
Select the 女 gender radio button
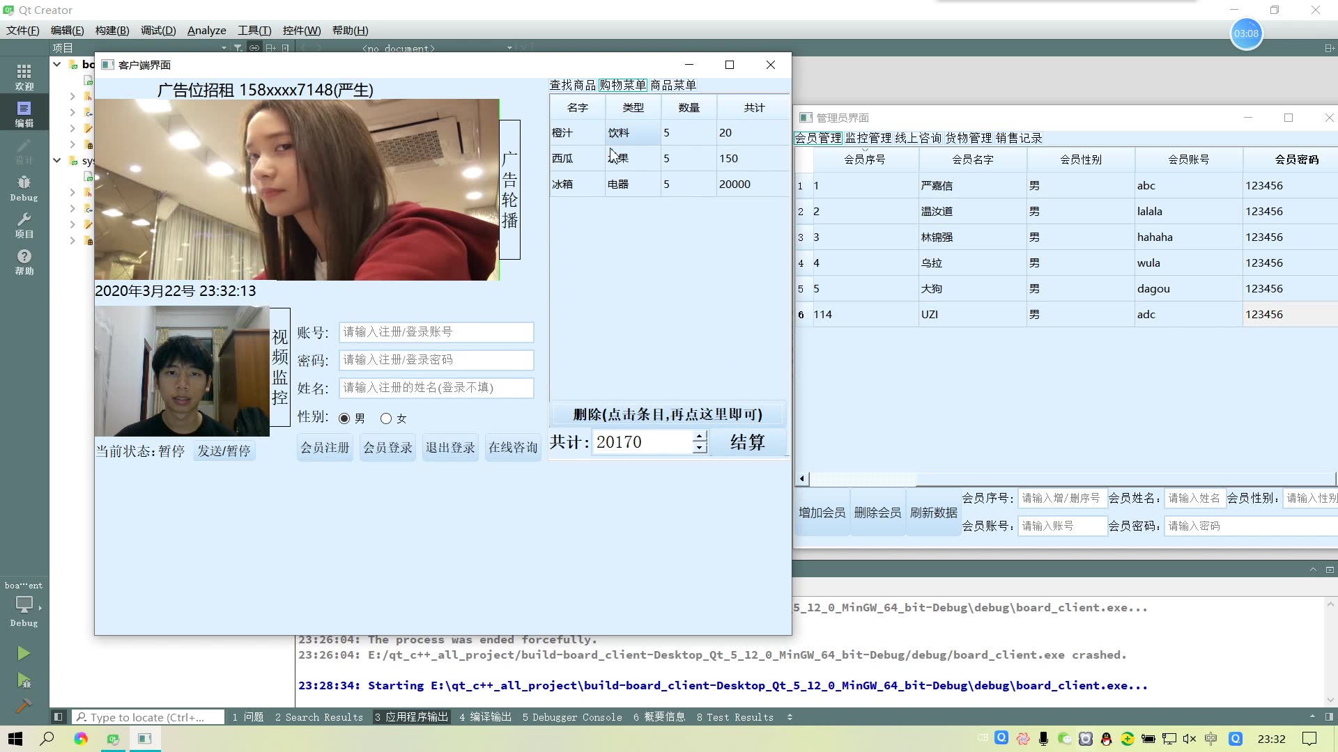click(386, 418)
